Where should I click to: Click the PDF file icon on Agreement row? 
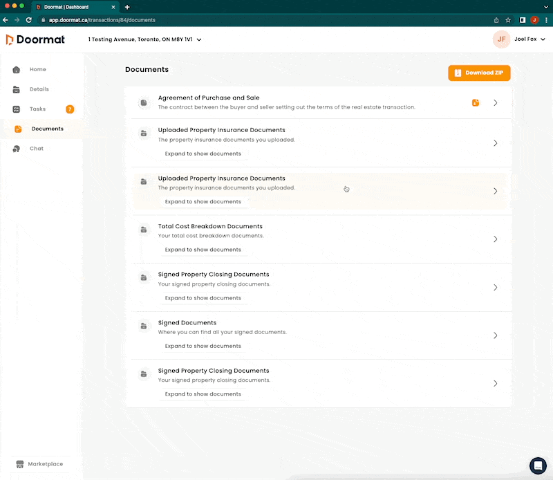click(476, 103)
